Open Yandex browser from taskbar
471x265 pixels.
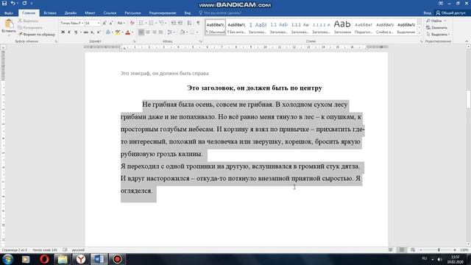click(81, 259)
